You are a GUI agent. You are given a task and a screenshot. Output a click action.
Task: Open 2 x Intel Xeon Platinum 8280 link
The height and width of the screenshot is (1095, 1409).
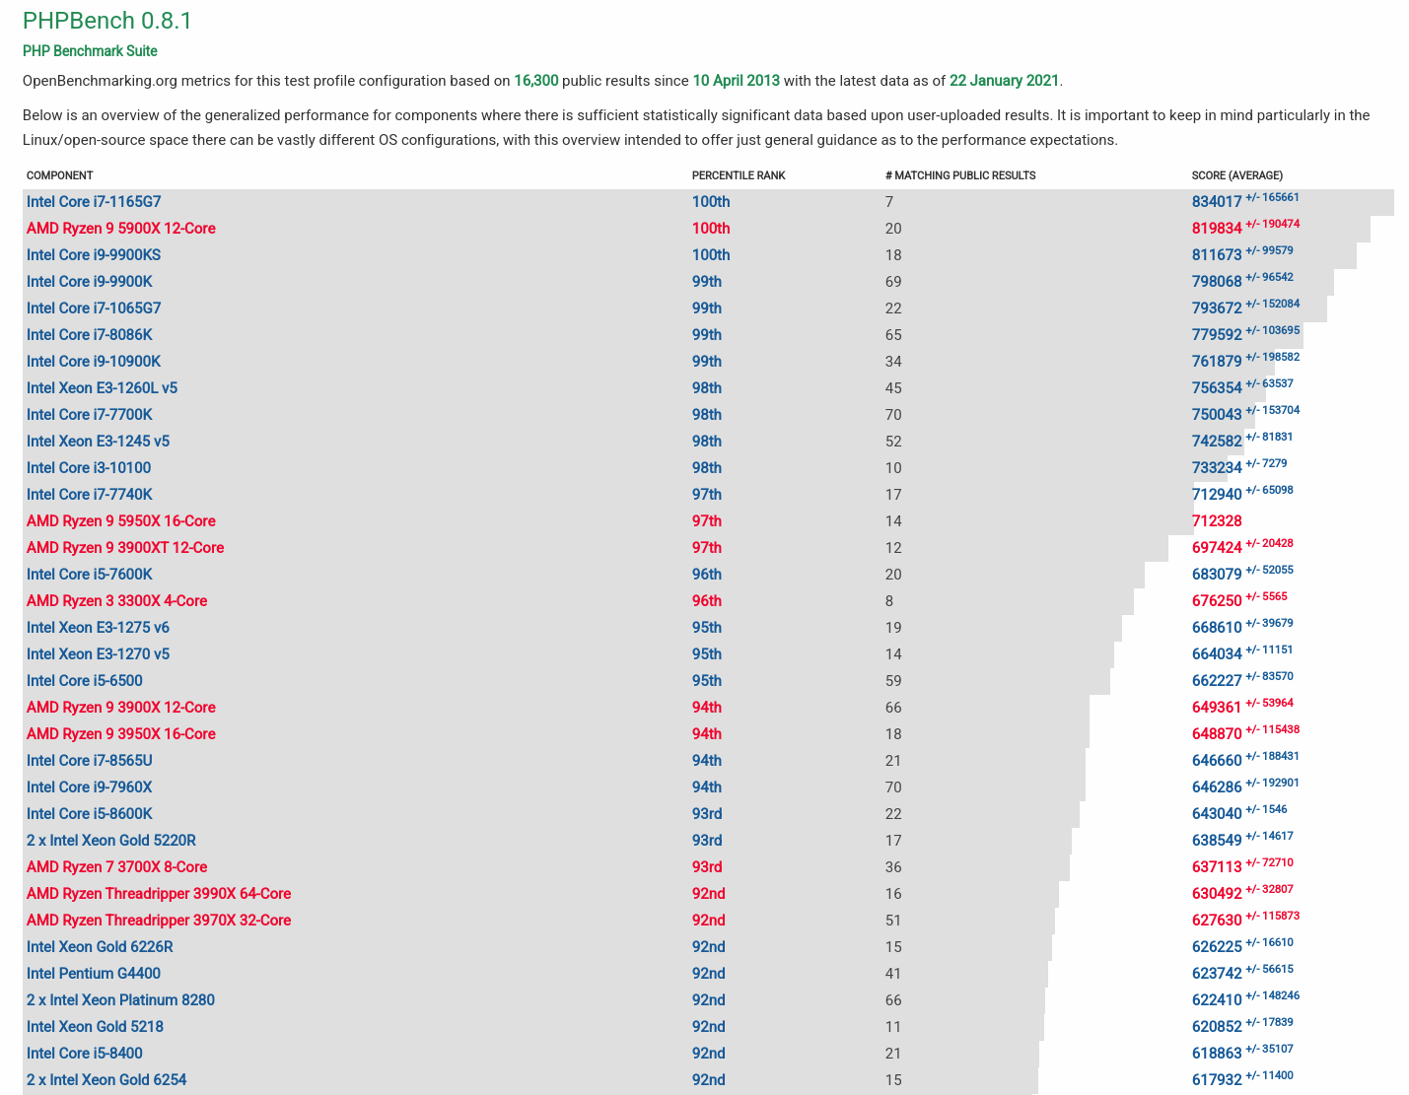(x=121, y=1000)
